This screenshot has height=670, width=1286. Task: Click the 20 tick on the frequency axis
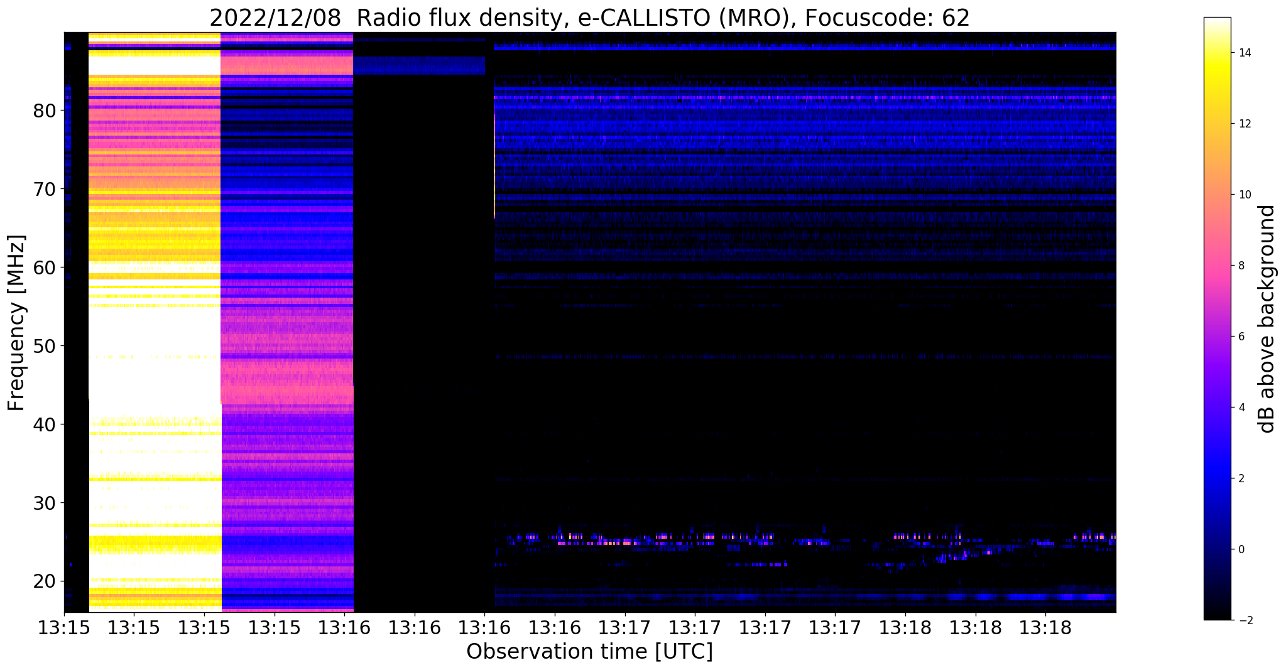[45, 581]
